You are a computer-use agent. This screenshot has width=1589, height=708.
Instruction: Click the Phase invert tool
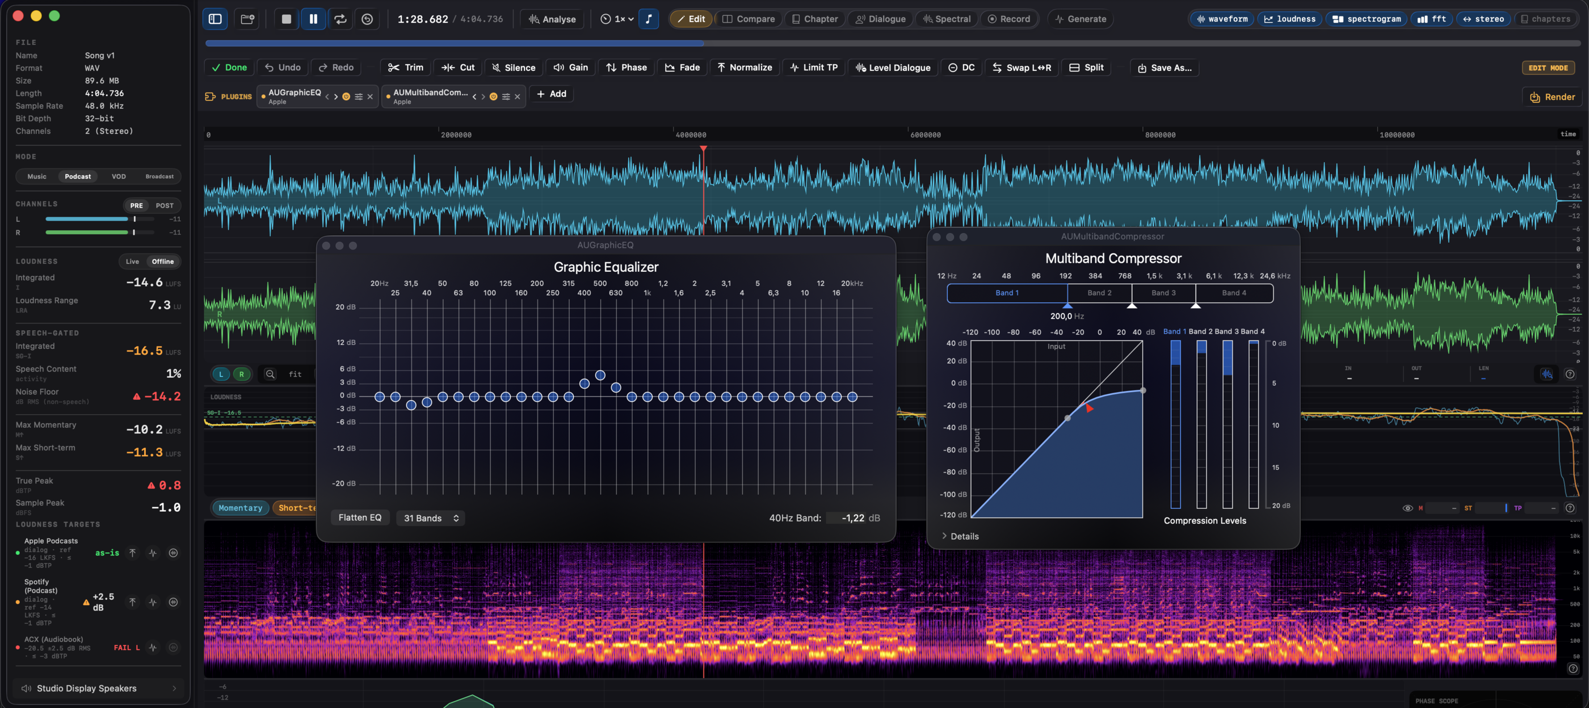click(626, 68)
